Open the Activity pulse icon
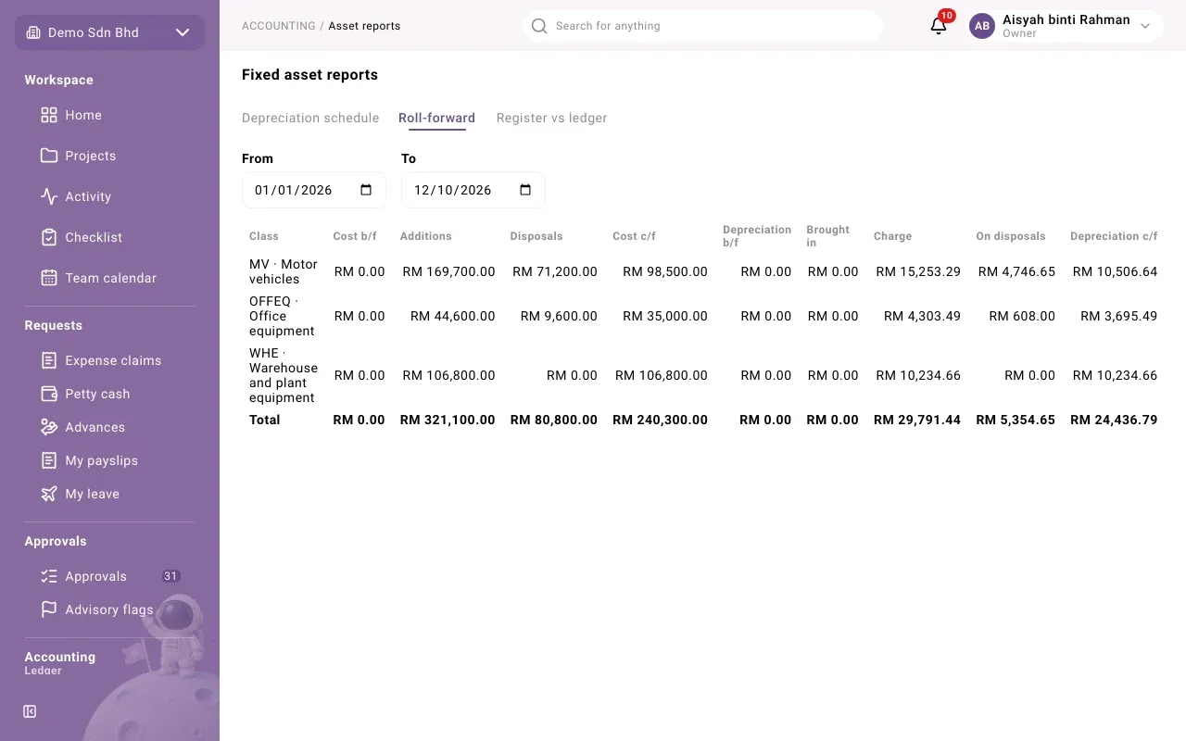Viewport: 1186px width, 741px height. pos(49,196)
